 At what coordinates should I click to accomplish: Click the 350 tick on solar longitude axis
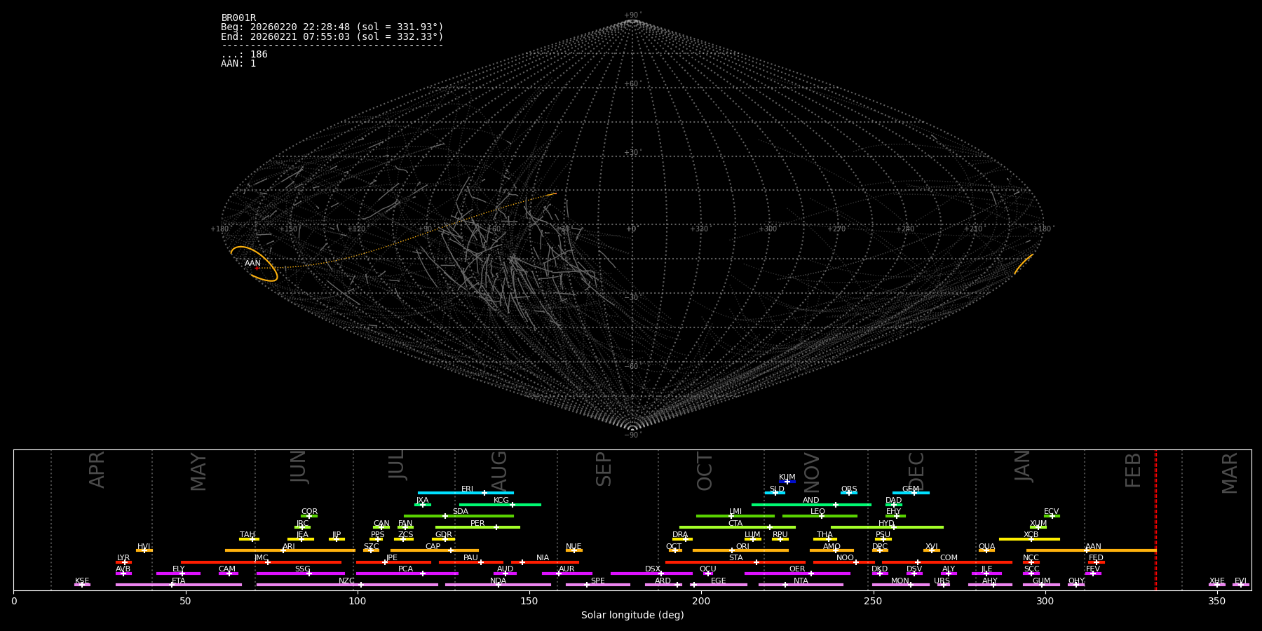[1216, 601]
